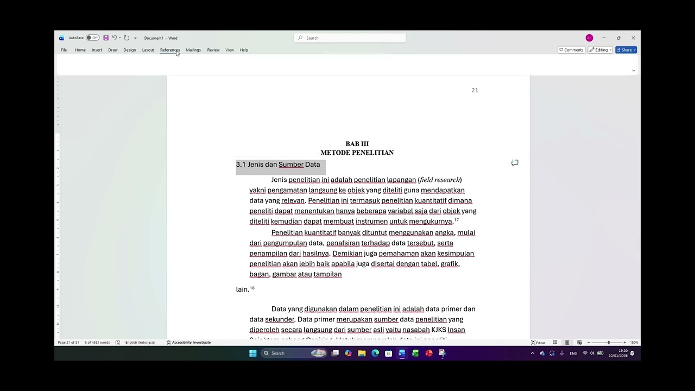Open Microsoft Store from the taskbar
The height and width of the screenshot is (391, 695).
point(389,353)
